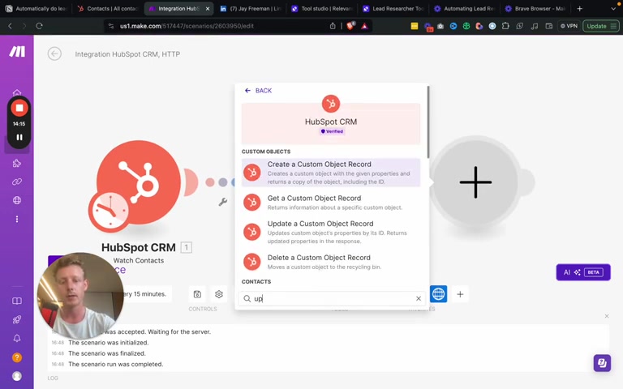
Task: Reload the page
Action: tap(39, 26)
